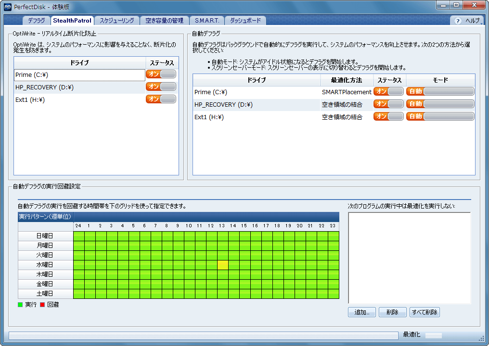Select HP_RECOVERY (D:¥) in OptiWrite list

coord(79,87)
